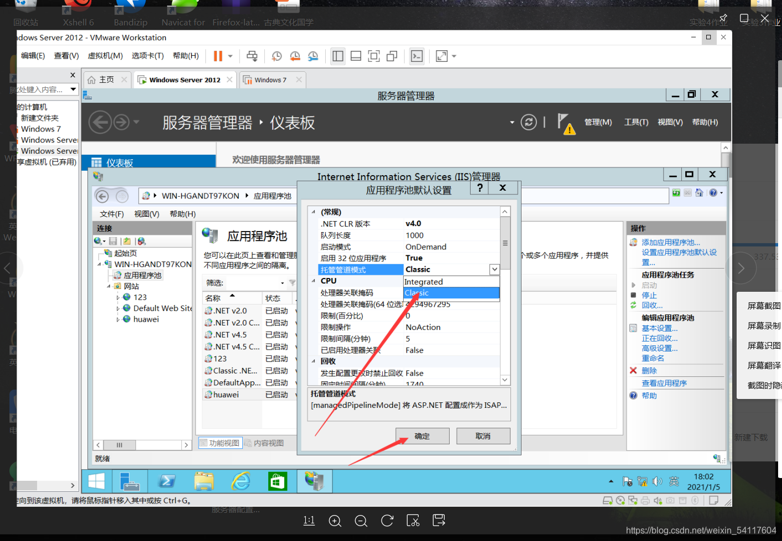The height and width of the screenshot is (541, 782).
Task: Enter VMware full screen mode icon
Action: click(374, 56)
